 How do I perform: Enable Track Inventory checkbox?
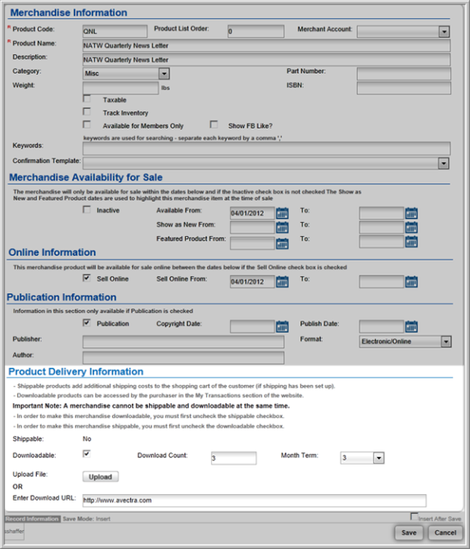click(87, 111)
